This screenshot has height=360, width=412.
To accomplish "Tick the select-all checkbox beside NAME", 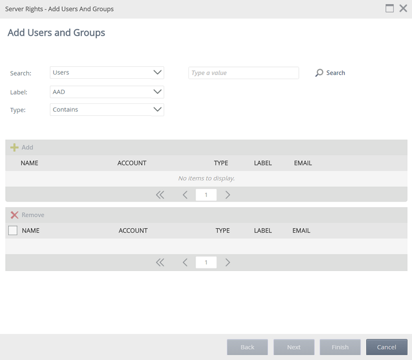I will tap(13, 231).
